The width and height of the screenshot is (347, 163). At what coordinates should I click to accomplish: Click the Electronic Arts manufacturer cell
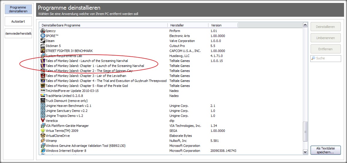click(179, 36)
